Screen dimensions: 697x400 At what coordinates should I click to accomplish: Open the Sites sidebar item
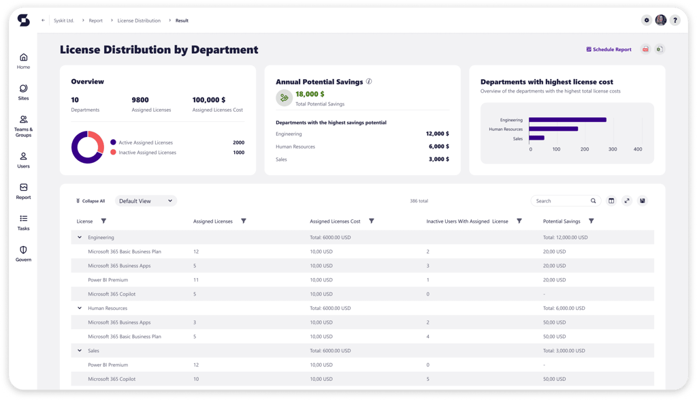[x=24, y=92]
